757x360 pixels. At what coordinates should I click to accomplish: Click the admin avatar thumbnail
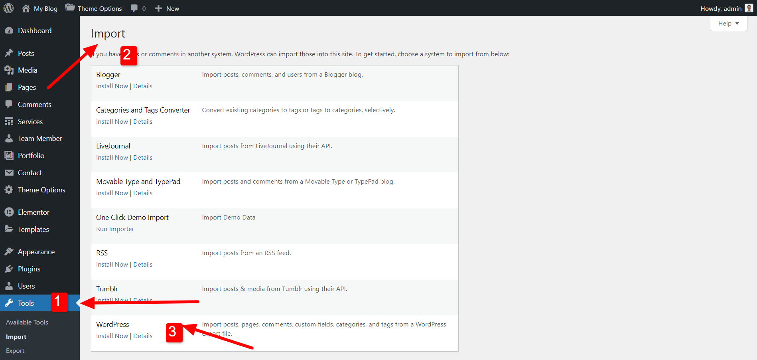[749, 8]
